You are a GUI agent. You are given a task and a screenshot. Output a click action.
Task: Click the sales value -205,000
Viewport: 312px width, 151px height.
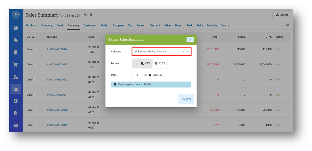240,110
